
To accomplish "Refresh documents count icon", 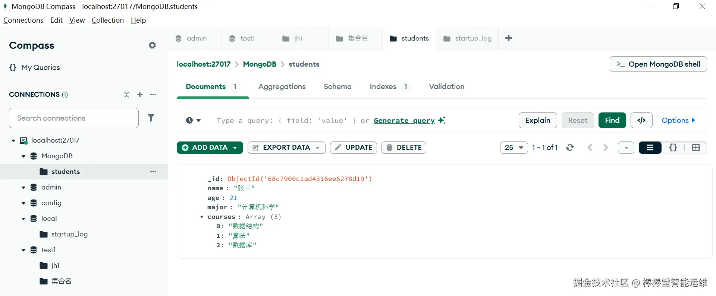I will click(570, 147).
